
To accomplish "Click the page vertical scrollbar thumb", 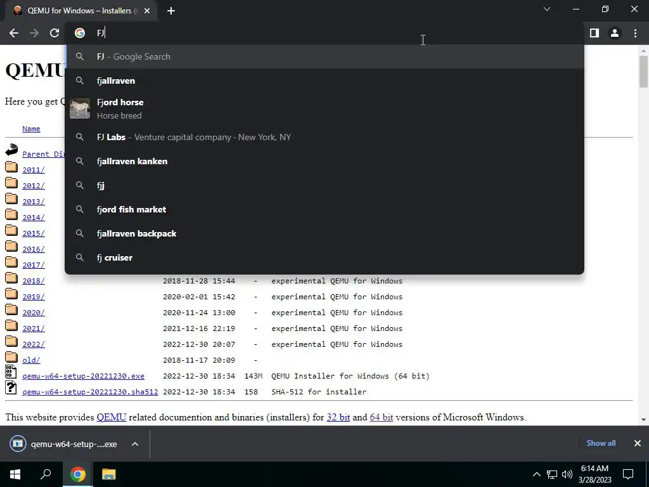I will [643, 71].
